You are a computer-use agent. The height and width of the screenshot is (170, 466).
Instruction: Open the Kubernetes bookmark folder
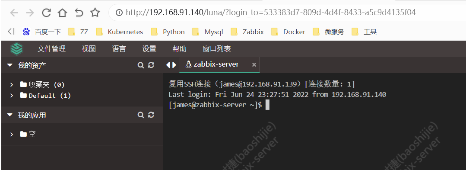coord(119,32)
